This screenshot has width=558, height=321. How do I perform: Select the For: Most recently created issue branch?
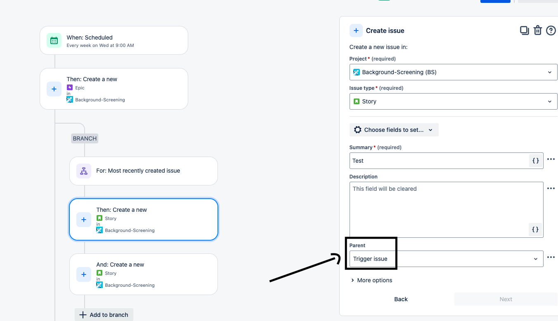click(x=143, y=171)
